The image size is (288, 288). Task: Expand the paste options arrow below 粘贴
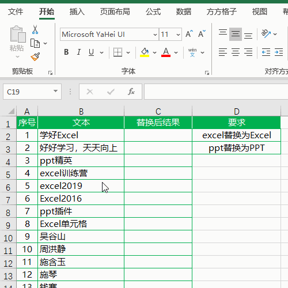pyautogui.click(x=17, y=56)
